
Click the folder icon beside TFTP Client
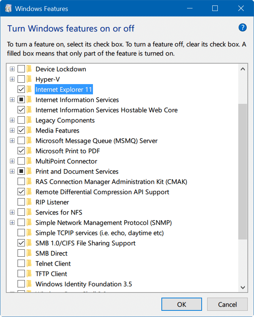[x=29, y=273]
